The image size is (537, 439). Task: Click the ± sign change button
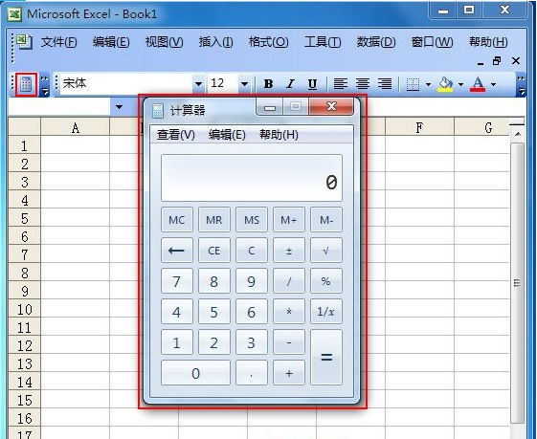pos(289,251)
